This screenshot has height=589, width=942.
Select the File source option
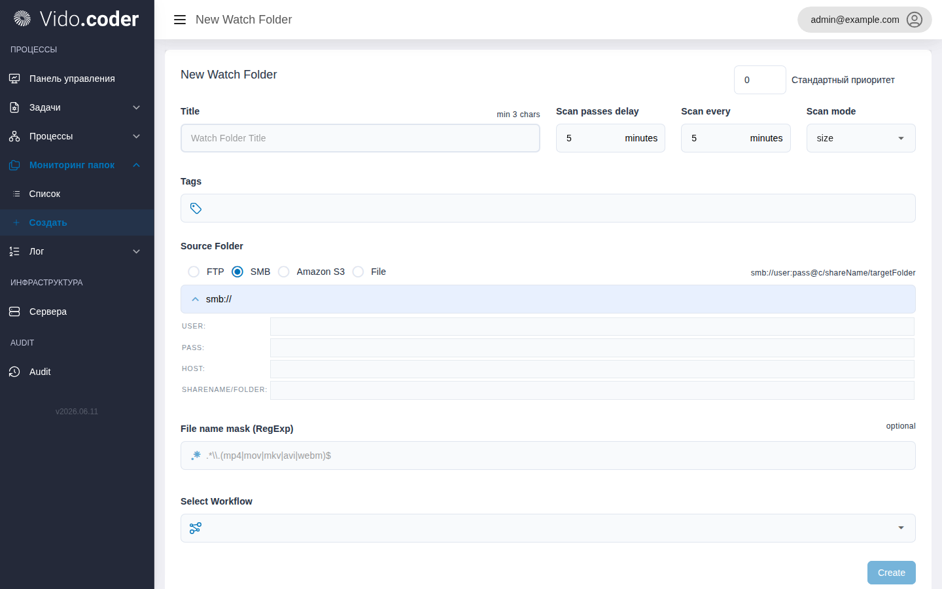[x=358, y=272]
